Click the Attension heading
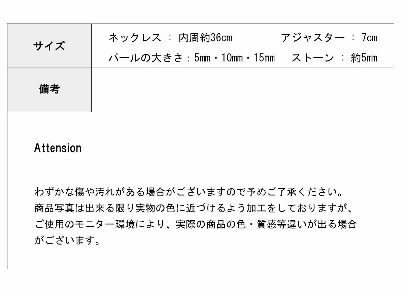Image resolution: width=404 pixels, height=296 pixels. point(58,148)
